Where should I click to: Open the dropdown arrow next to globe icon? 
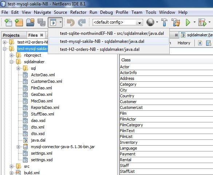click(x=157, y=22)
